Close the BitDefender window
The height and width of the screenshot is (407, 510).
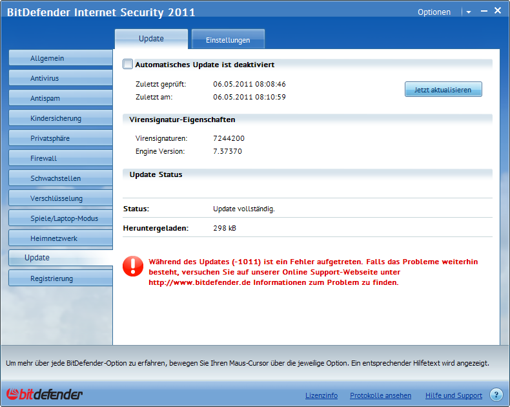tap(498, 10)
